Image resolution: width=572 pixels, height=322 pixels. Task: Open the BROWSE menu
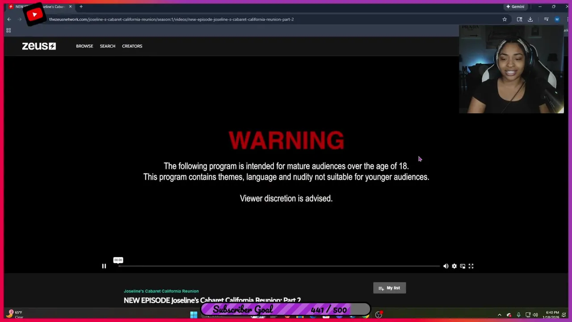coord(84,46)
